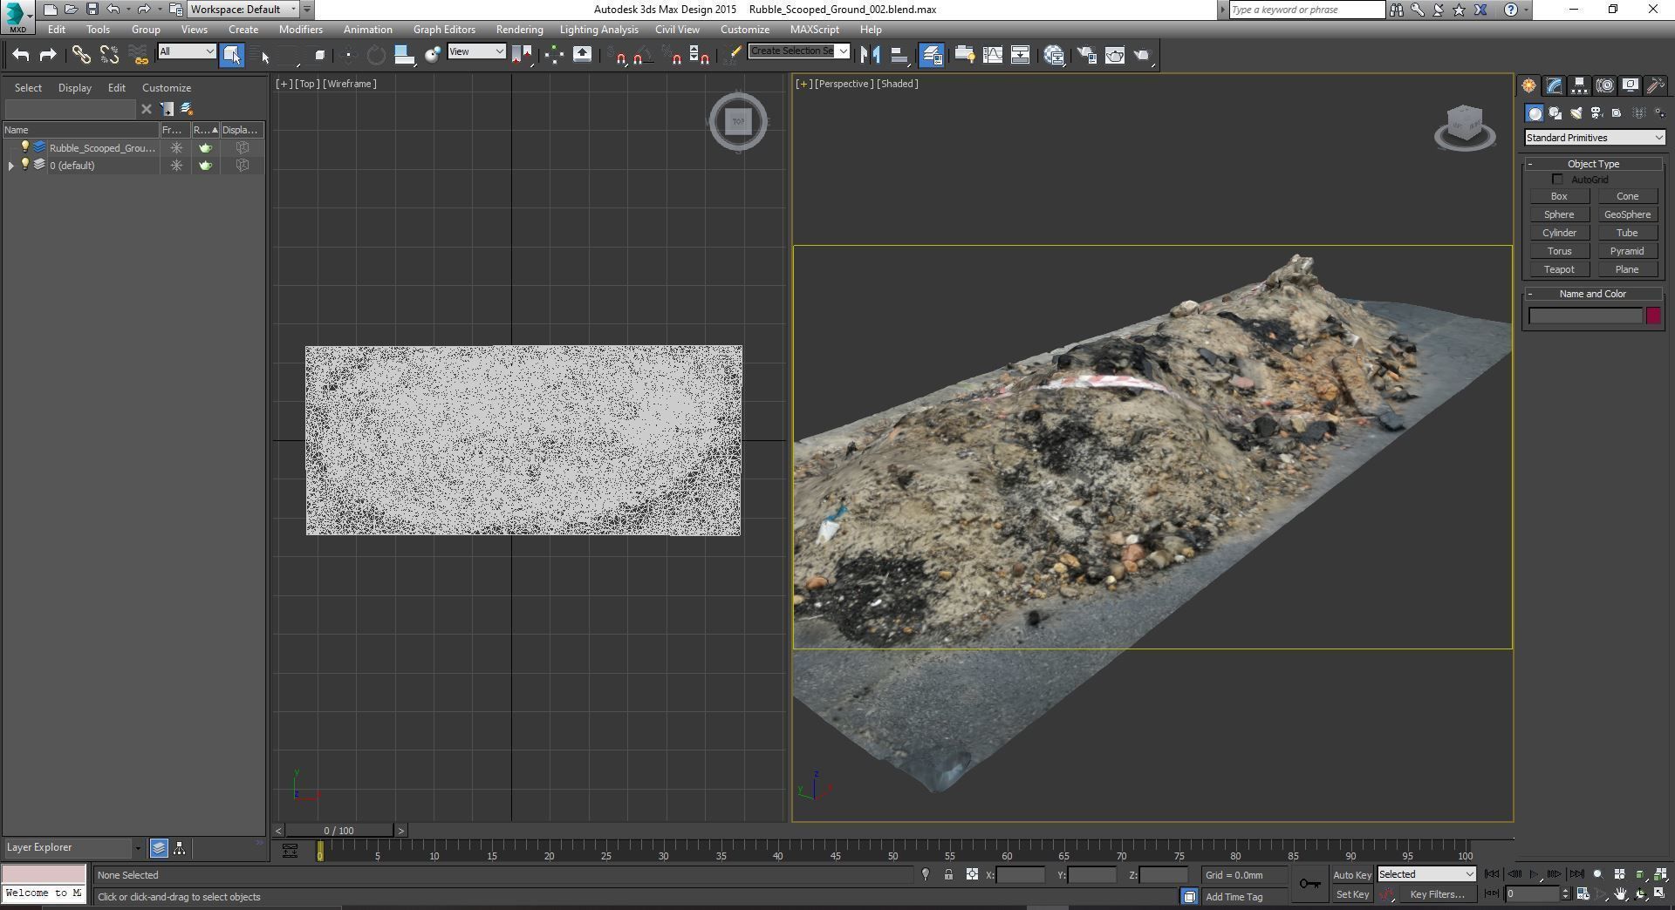Click the GeoSphere primitive button
This screenshot has height=910, width=1675.
click(x=1627, y=214)
